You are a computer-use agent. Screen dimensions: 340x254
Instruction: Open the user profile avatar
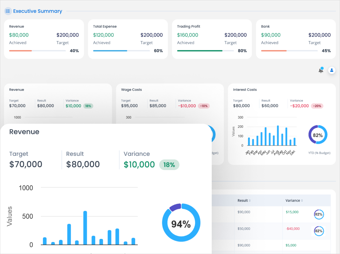click(332, 70)
